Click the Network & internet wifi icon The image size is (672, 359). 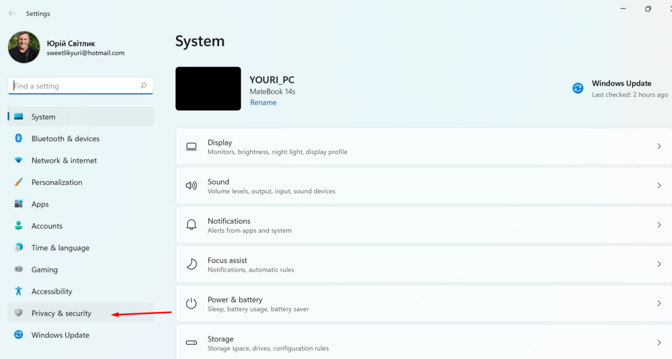click(x=19, y=161)
